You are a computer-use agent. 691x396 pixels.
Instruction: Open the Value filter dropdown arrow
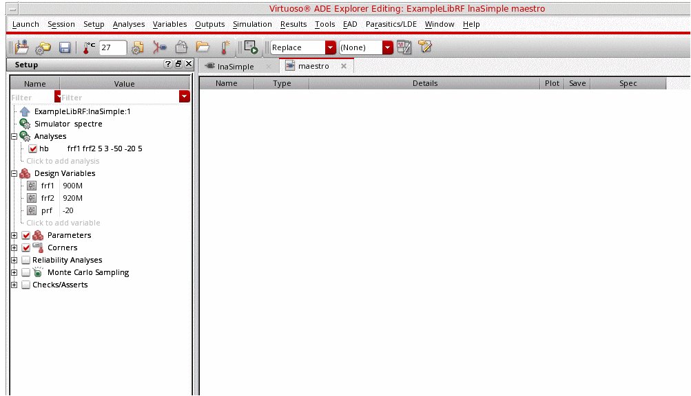[x=184, y=96]
